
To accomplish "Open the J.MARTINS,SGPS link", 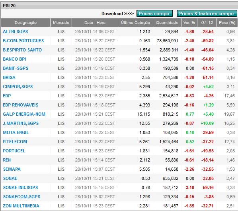I will click(x=21, y=123).
